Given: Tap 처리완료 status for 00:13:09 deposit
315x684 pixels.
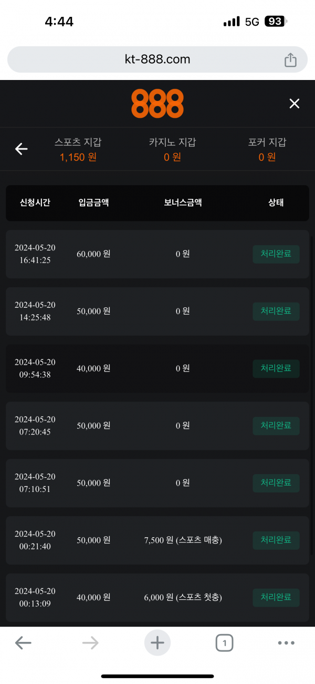Looking at the screenshot, I should [276, 598].
